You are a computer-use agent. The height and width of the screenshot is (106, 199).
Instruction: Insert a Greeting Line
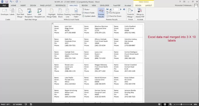(67, 13)
